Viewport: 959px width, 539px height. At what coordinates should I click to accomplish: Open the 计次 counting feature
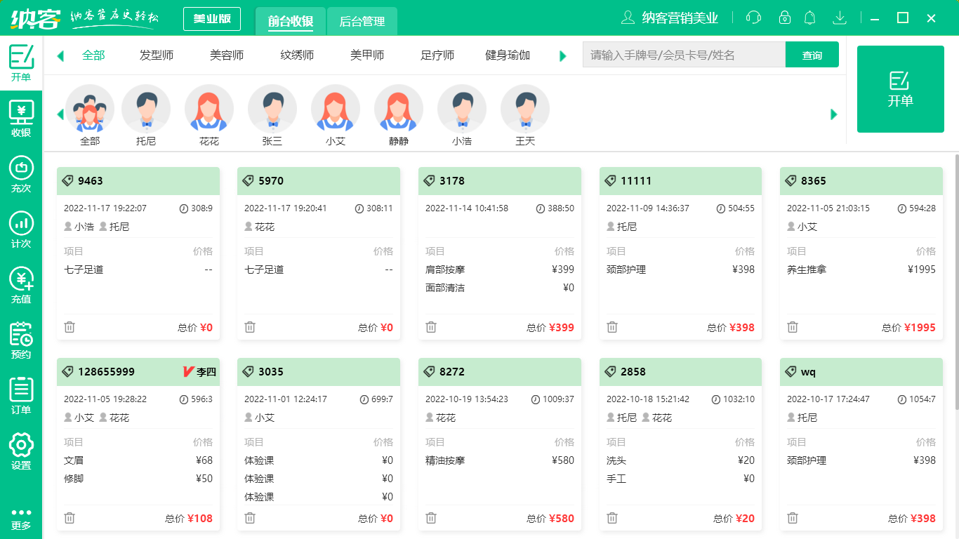pos(20,230)
